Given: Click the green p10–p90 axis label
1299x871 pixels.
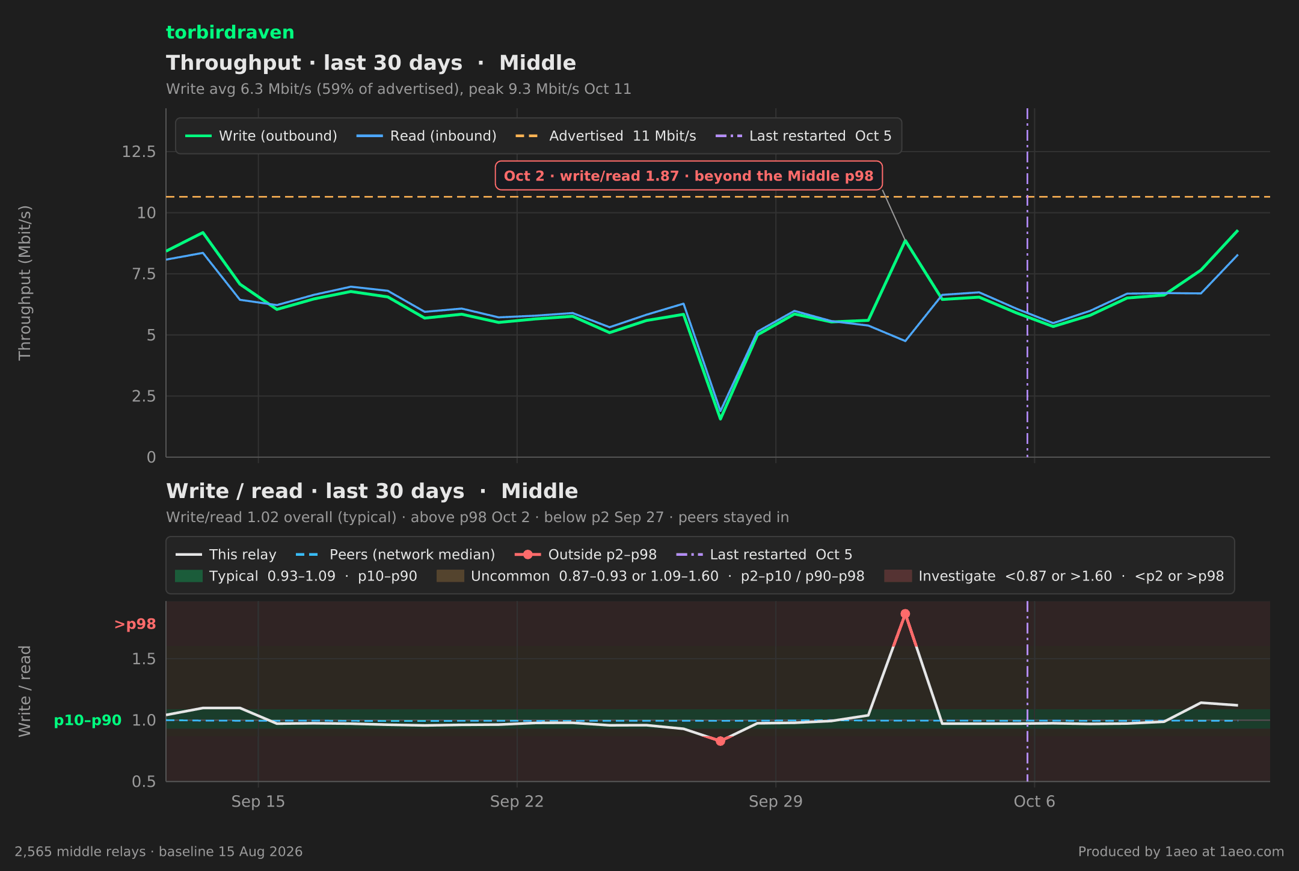Looking at the screenshot, I should (x=88, y=721).
